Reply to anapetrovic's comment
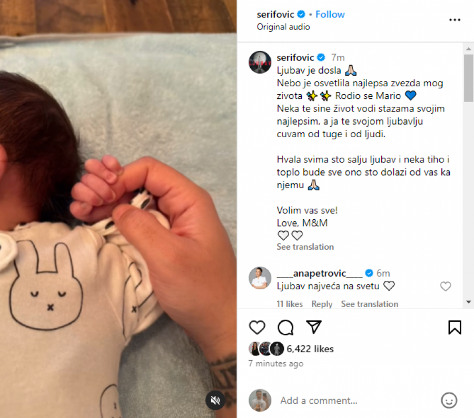 322,304
